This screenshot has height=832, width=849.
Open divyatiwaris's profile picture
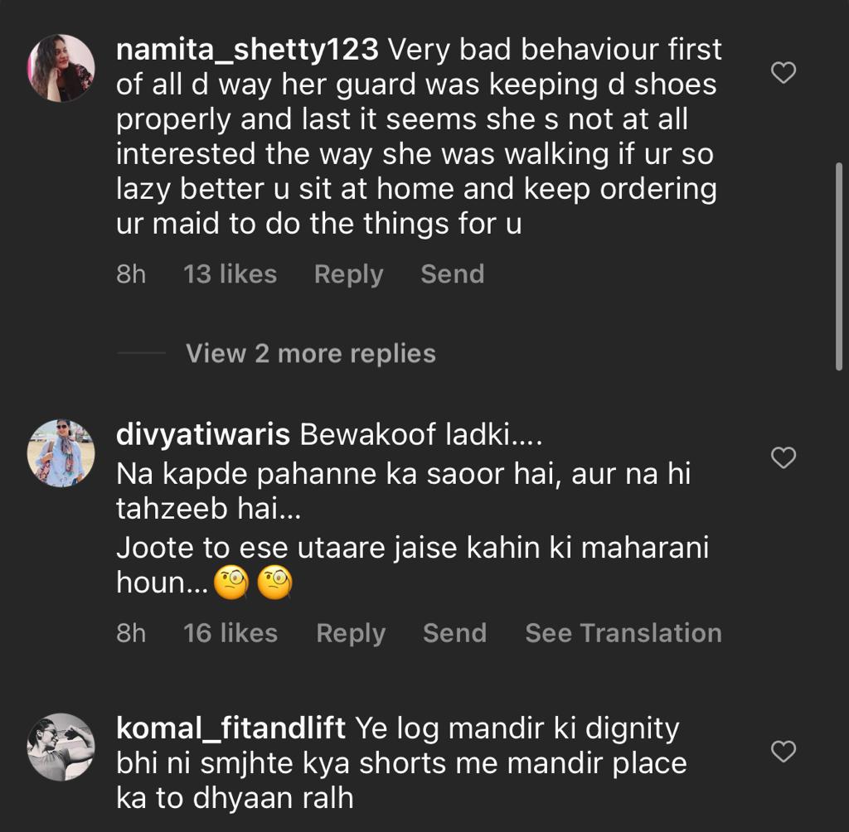61,452
